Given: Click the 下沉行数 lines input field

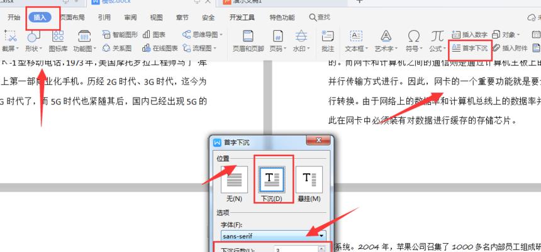Looking at the screenshot, I should tap(296, 249).
